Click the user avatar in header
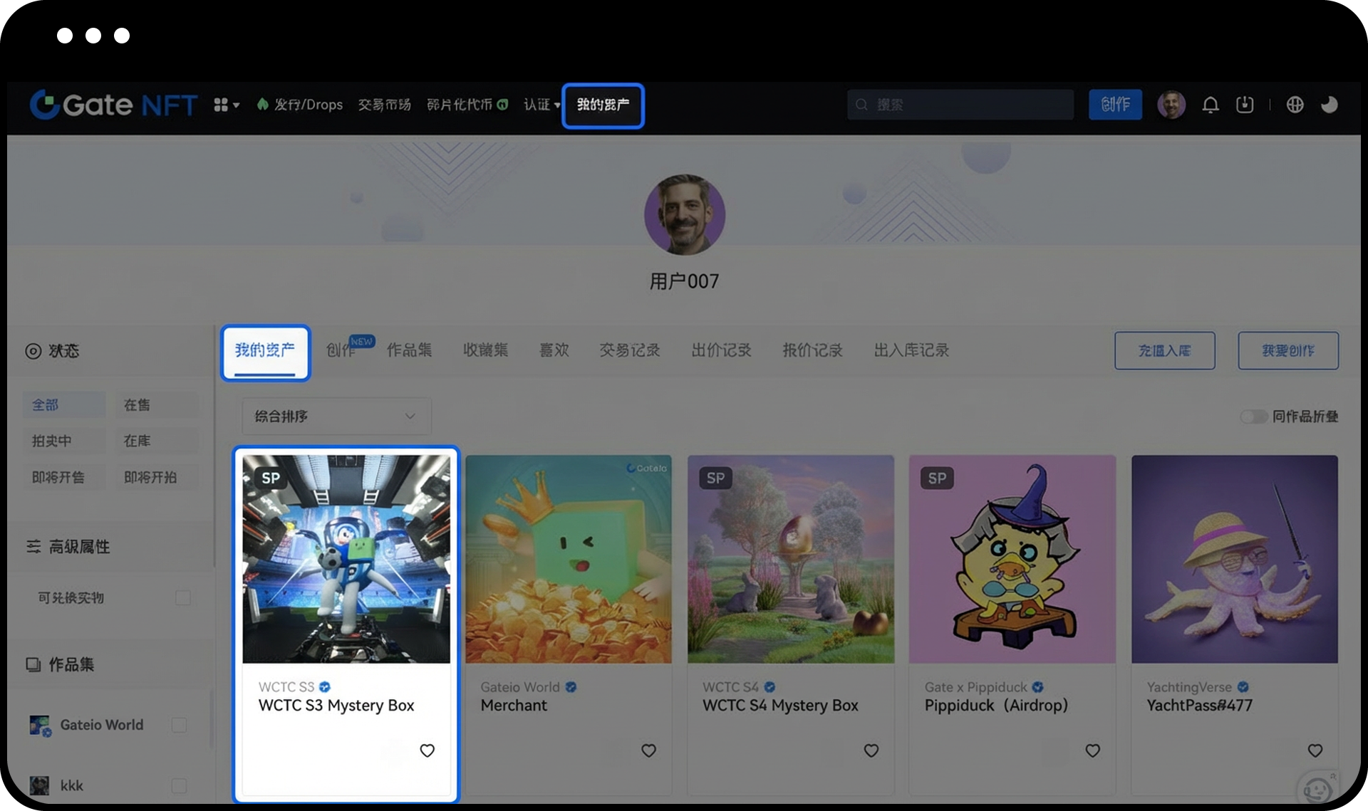1368x811 pixels. click(x=1171, y=105)
